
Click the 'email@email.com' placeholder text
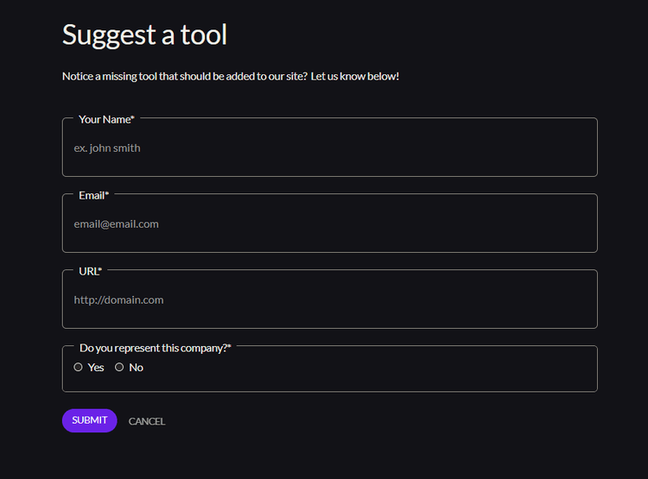[116, 224]
